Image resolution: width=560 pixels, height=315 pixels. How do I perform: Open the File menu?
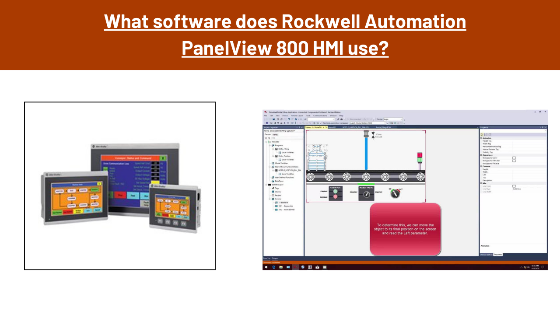pos(266,115)
